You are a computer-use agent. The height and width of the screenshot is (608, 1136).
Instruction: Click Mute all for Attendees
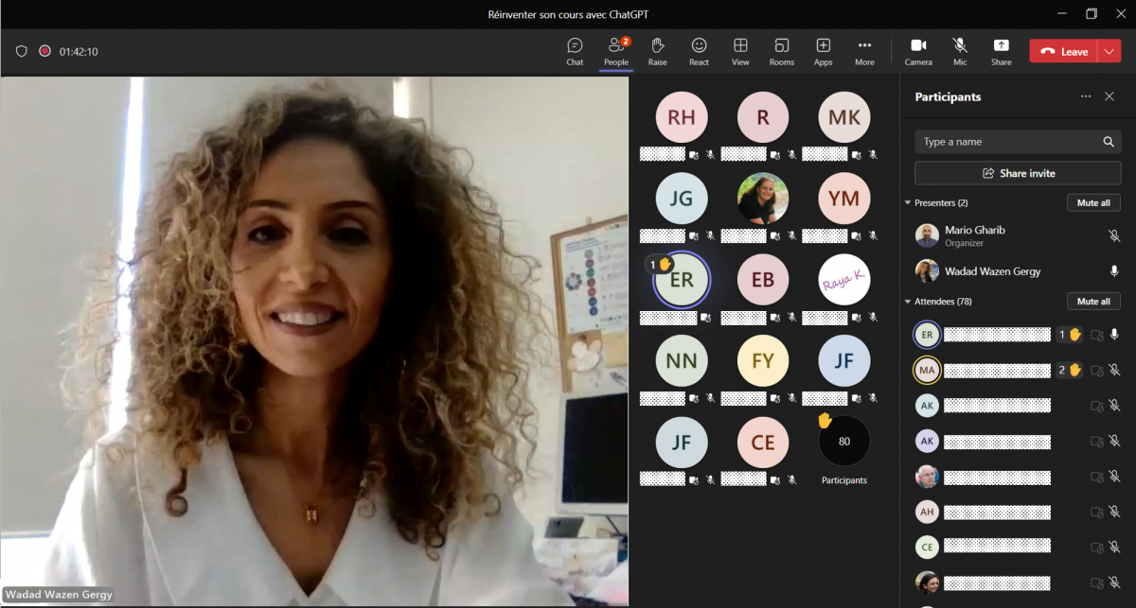pyautogui.click(x=1093, y=302)
